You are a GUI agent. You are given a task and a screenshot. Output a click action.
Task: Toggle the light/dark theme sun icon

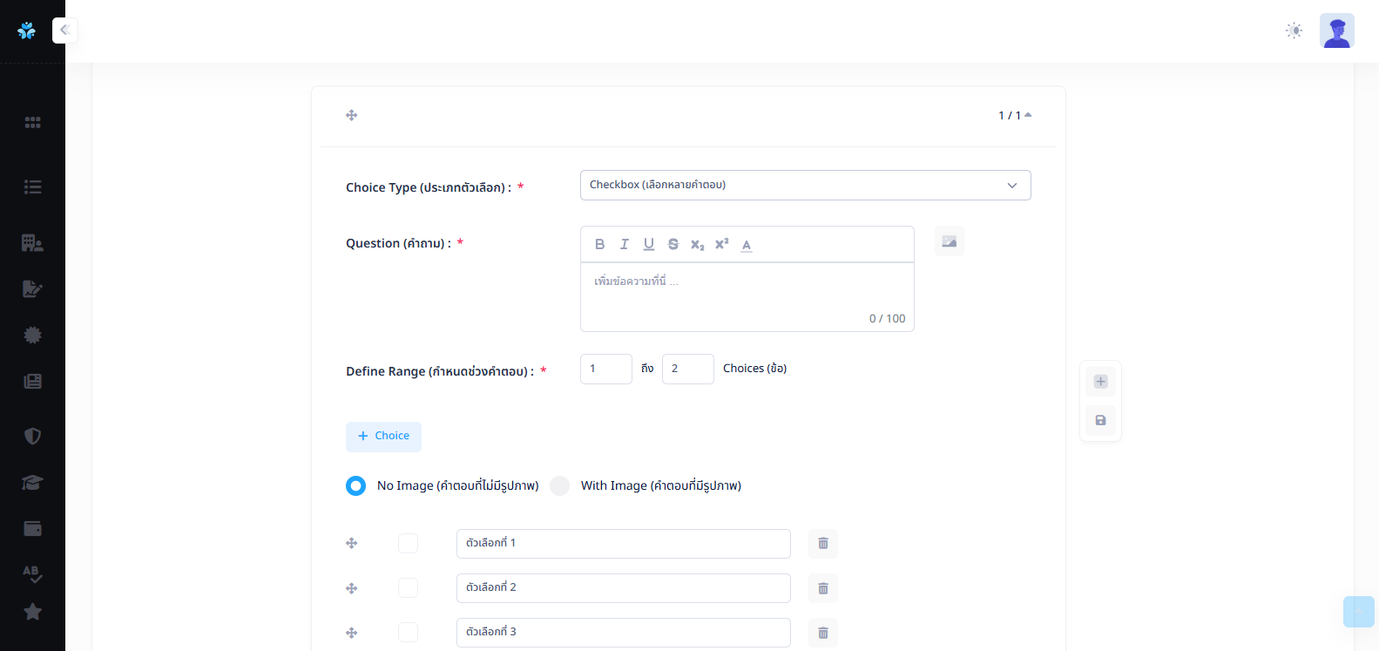(1294, 31)
